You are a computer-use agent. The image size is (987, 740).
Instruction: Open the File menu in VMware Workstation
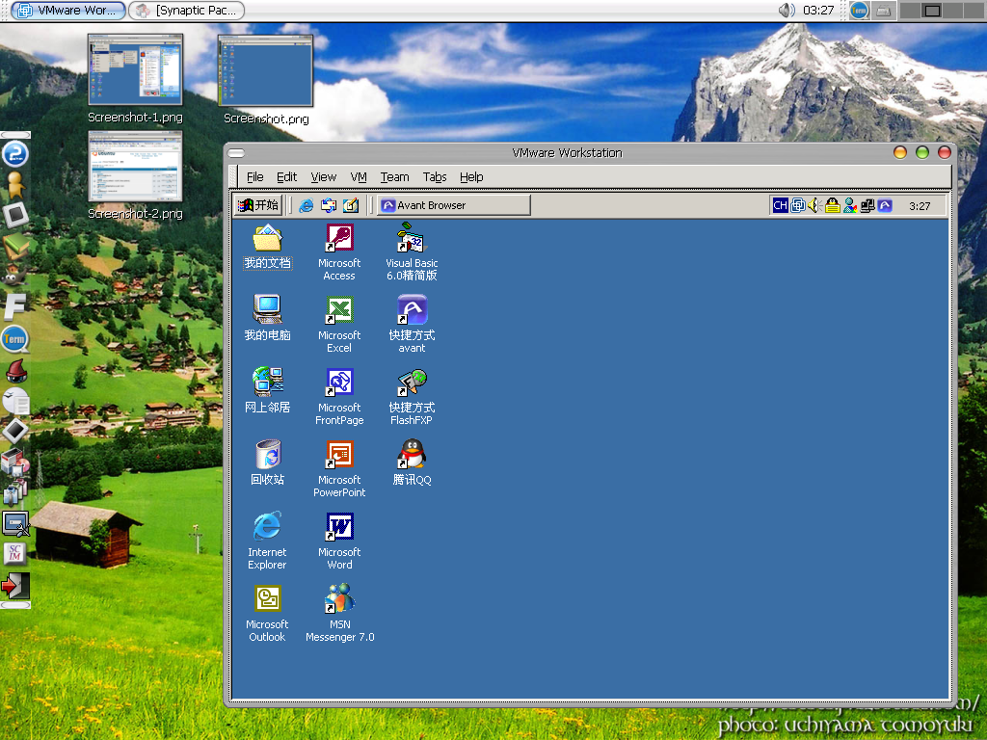pyautogui.click(x=254, y=177)
